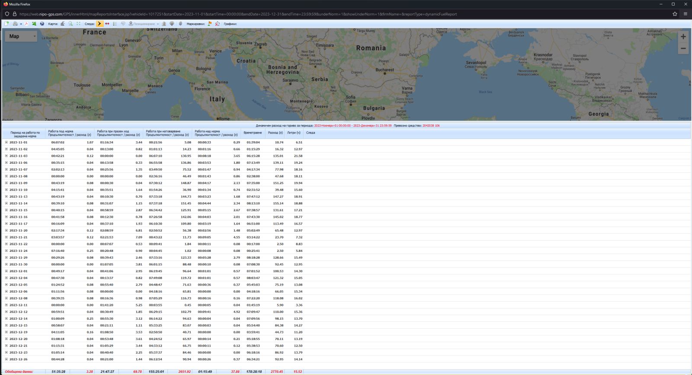Select the 2023-12-12 date cell
Image resolution: width=692 pixels, height=375 pixels.
coord(18,312)
